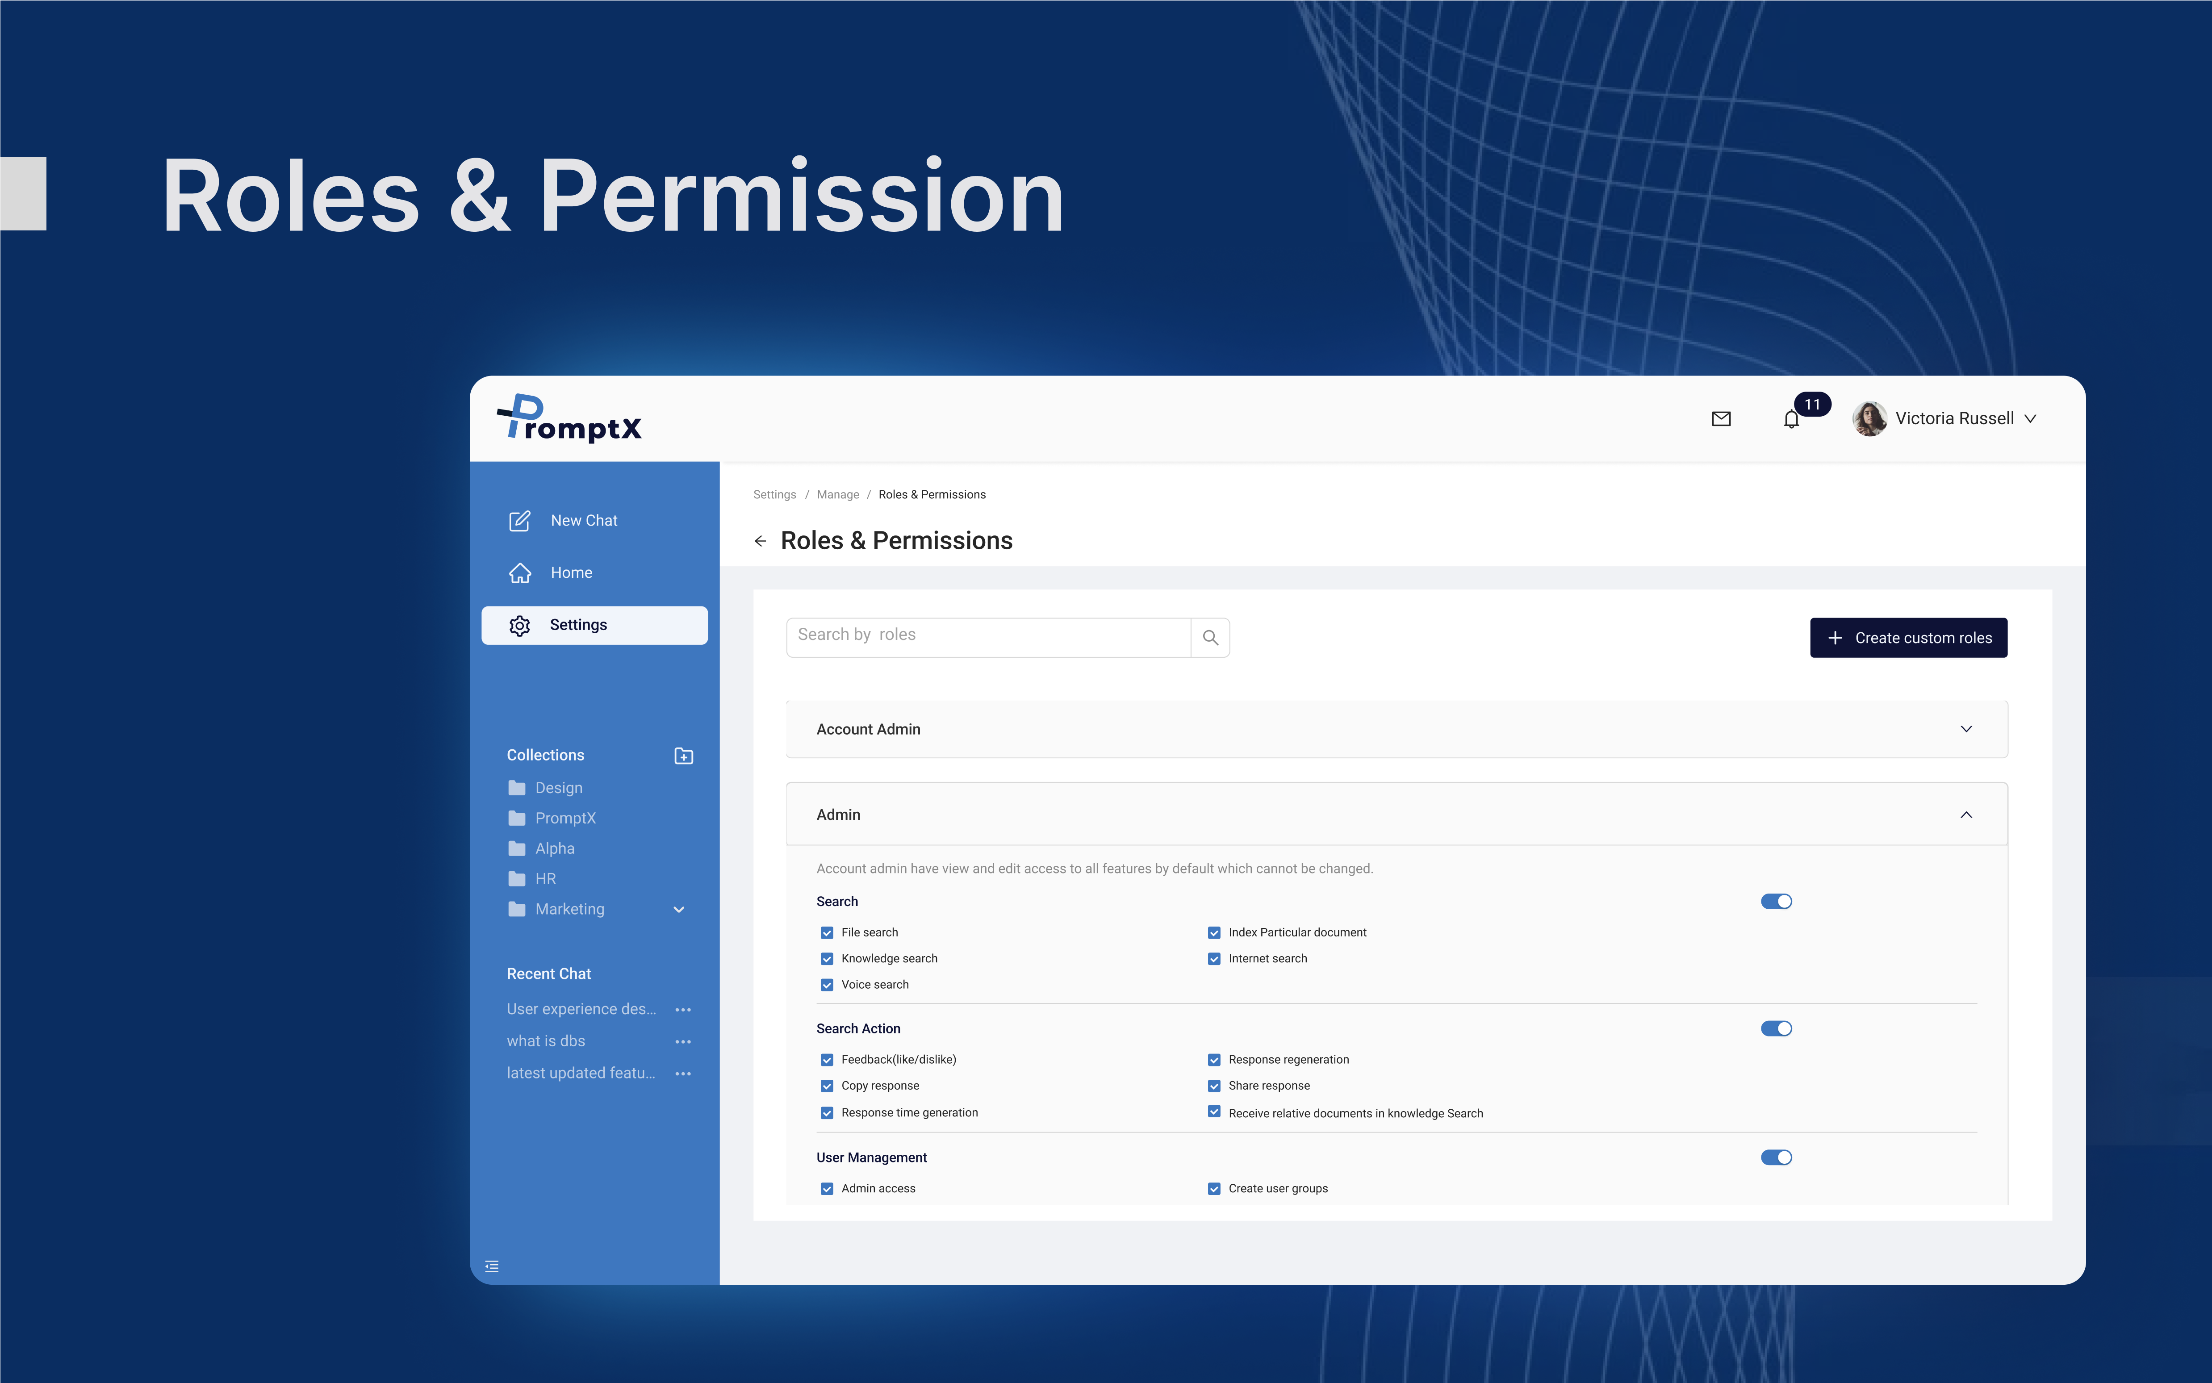Disable the Search permissions toggle
The height and width of the screenshot is (1383, 2212).
(x=1776, y=902)
